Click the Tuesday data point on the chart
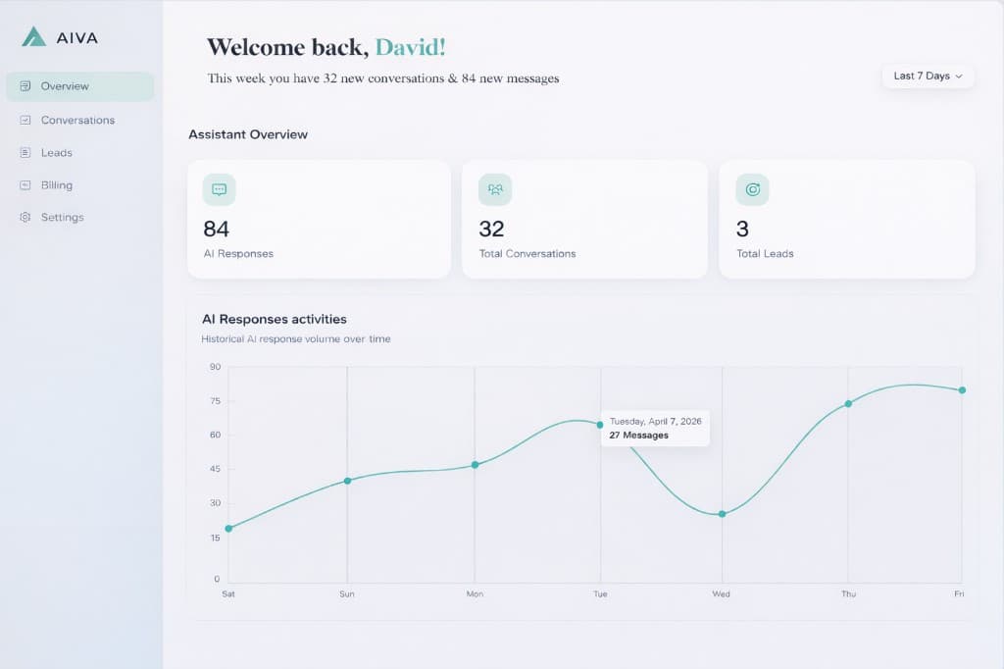Image resolution: width=1004 pixels, height=669 pixels. (600, 425)
